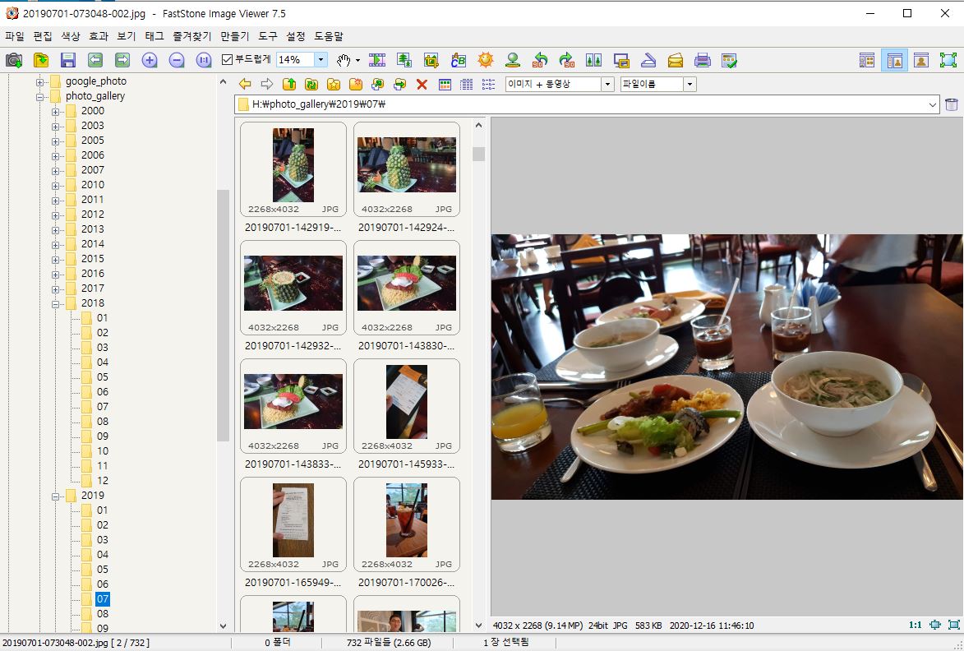Add the folder to favorites star icon
Screen dimensions: 964x651
[x=333, y=84]
